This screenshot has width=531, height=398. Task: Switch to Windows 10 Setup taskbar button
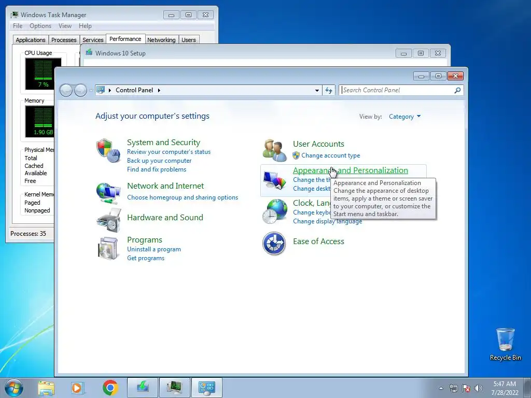pos(143,388)
